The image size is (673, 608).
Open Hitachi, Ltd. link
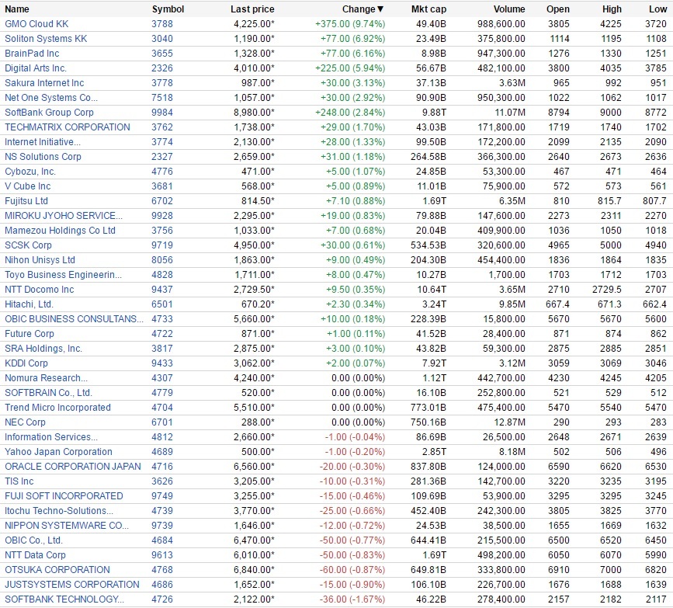click(x=29, y=304)
